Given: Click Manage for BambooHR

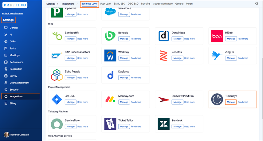Looking at the screenshot, I should (x=71, y=39).
